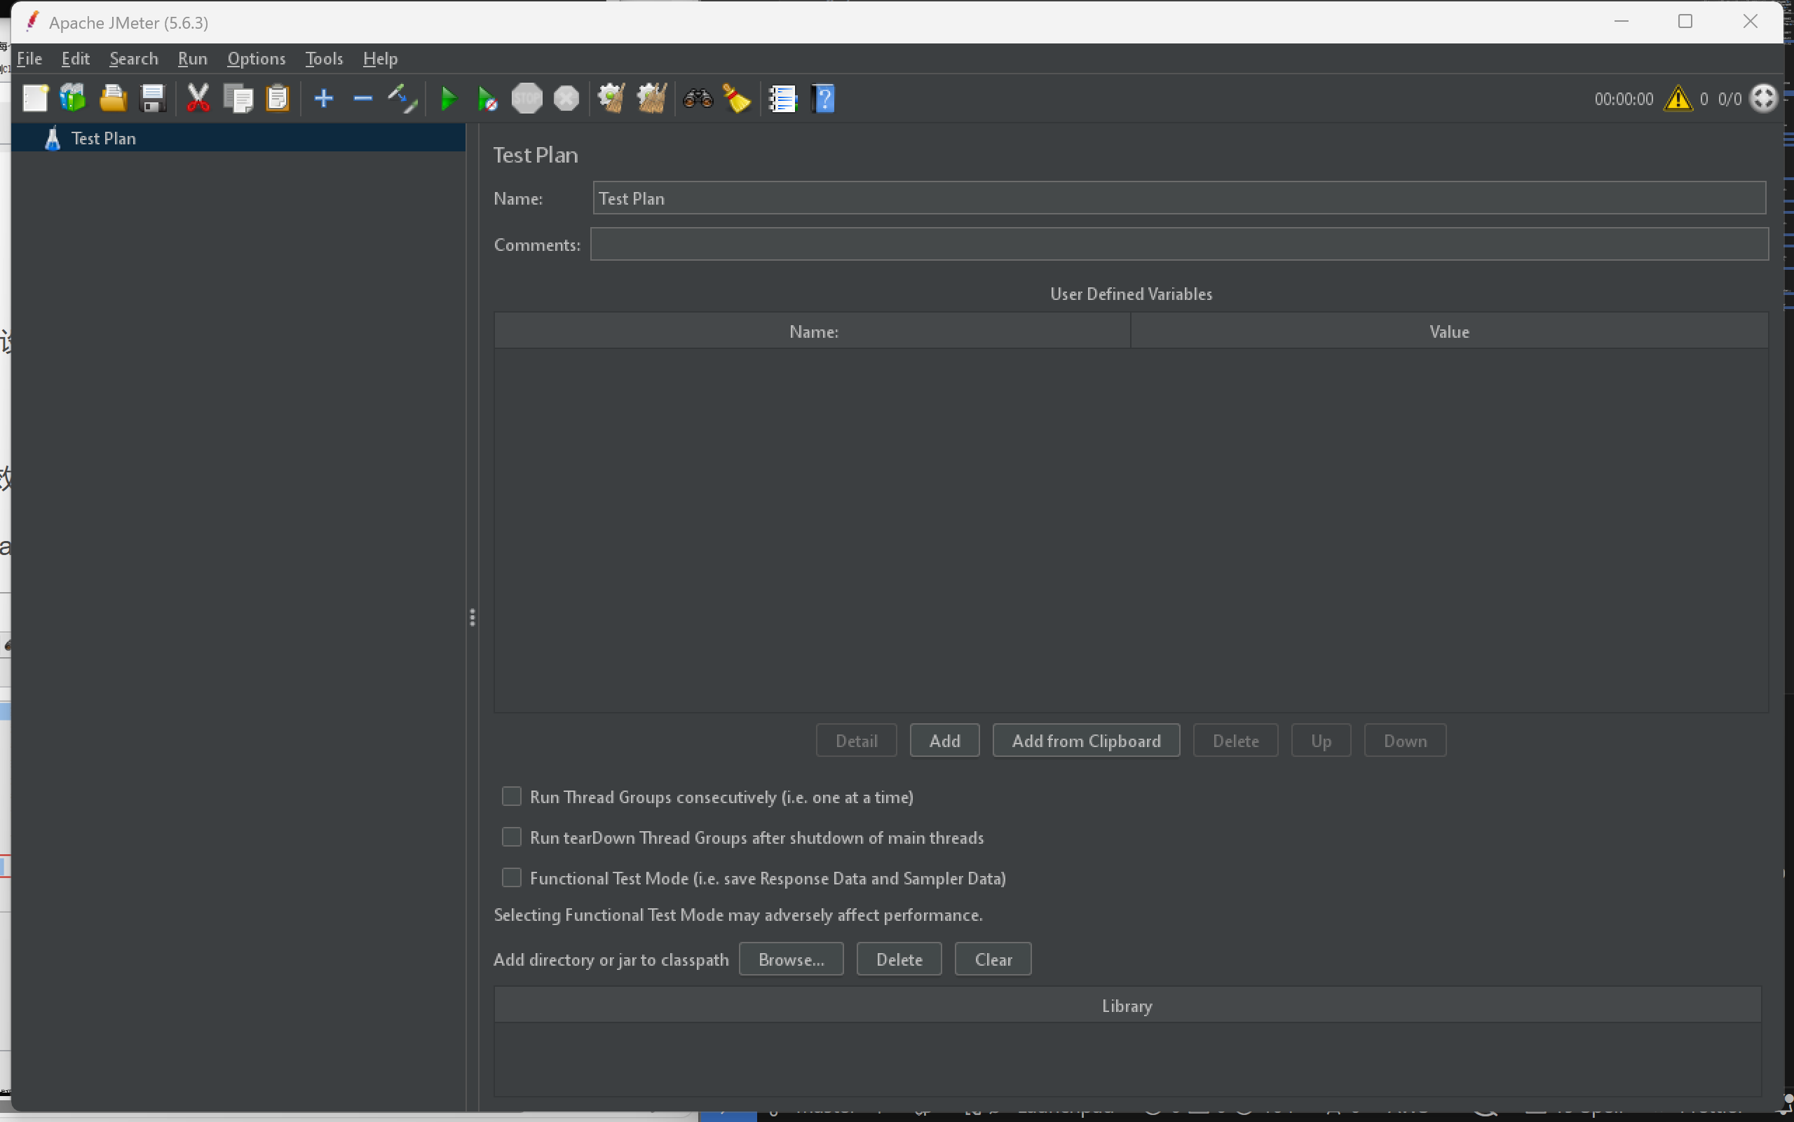This screenshot has width=1794, height=1122.
Task: Open Help with the question mark icon
Action: pos(824,98)
